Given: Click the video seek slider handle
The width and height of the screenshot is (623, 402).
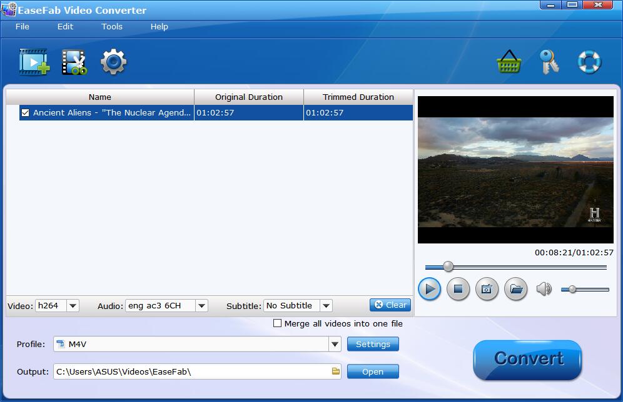Looking at the screenshot, I should tap(448, 267).
